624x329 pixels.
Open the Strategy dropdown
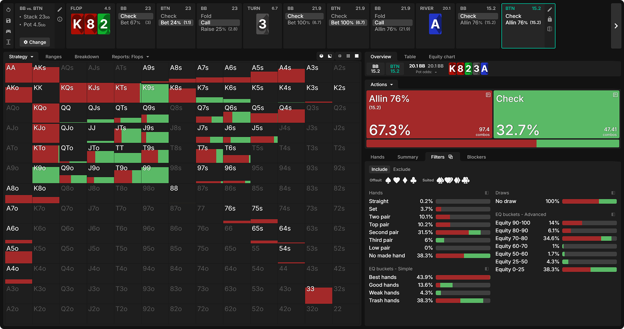21,57
